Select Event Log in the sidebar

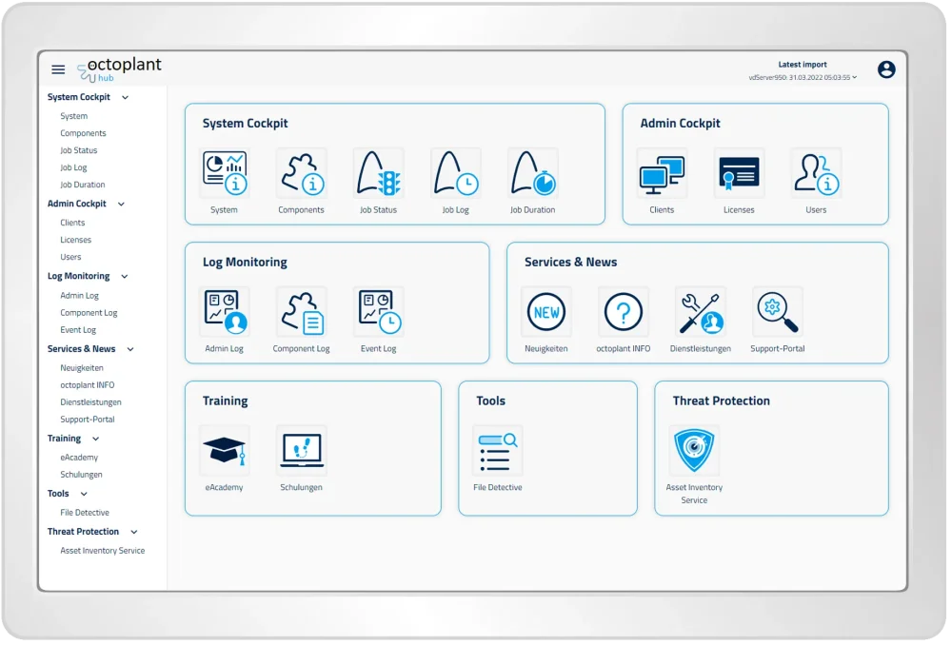pos(78,330)
